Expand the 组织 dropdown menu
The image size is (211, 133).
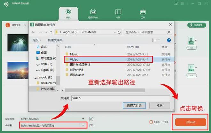click(37, 40)
